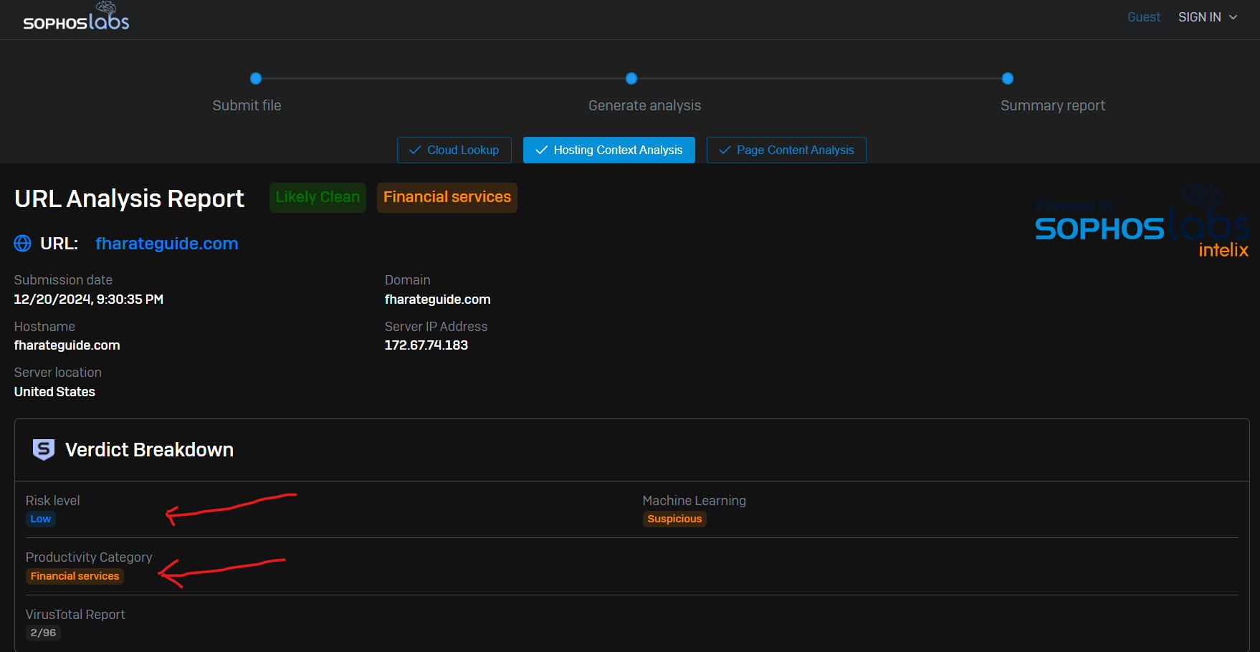The image size is (1260, 652).
Task: Click the globe icon beside URL
Action: click(23, 244)
